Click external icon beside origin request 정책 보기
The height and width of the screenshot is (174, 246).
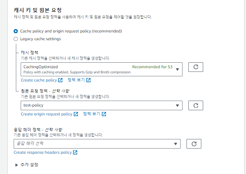[x=104, y=114]
